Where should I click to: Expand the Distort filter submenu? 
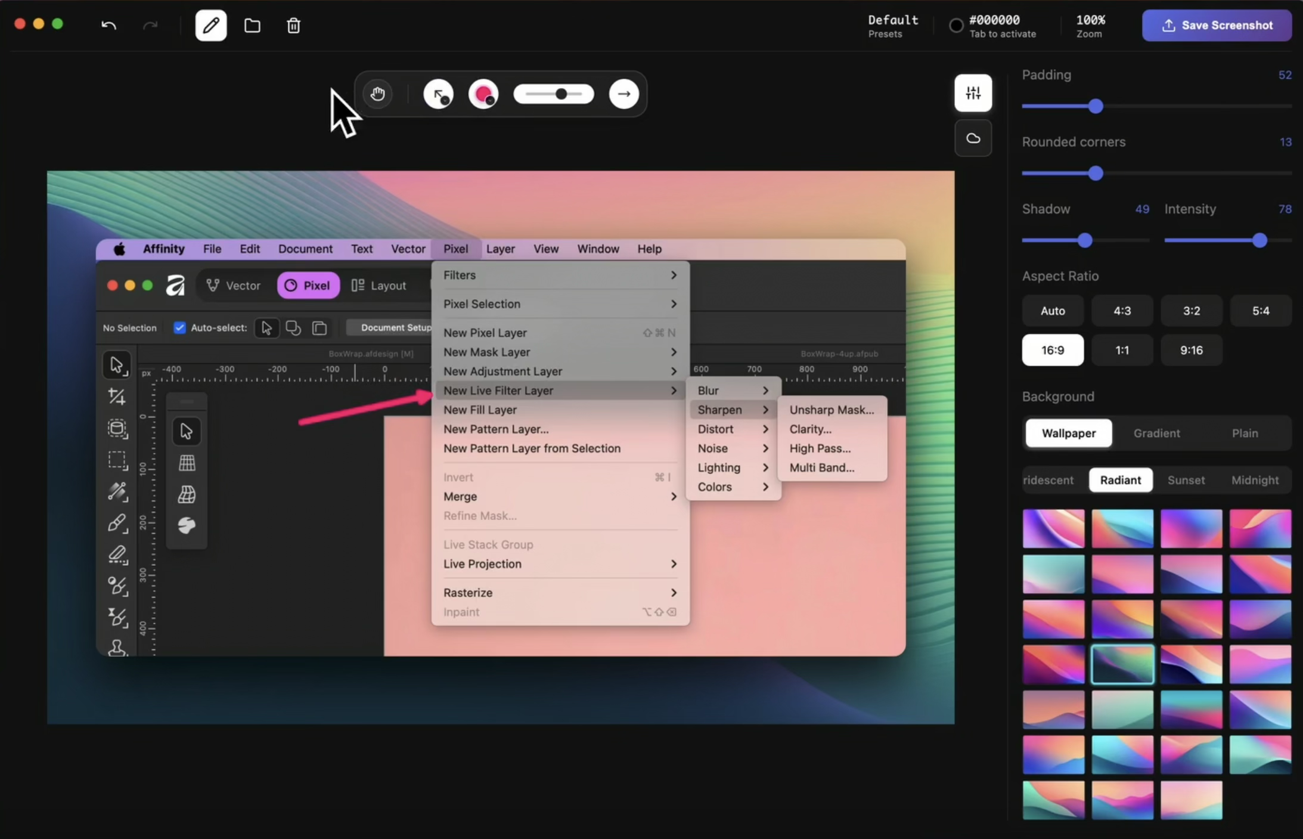[x=733, y=429]
